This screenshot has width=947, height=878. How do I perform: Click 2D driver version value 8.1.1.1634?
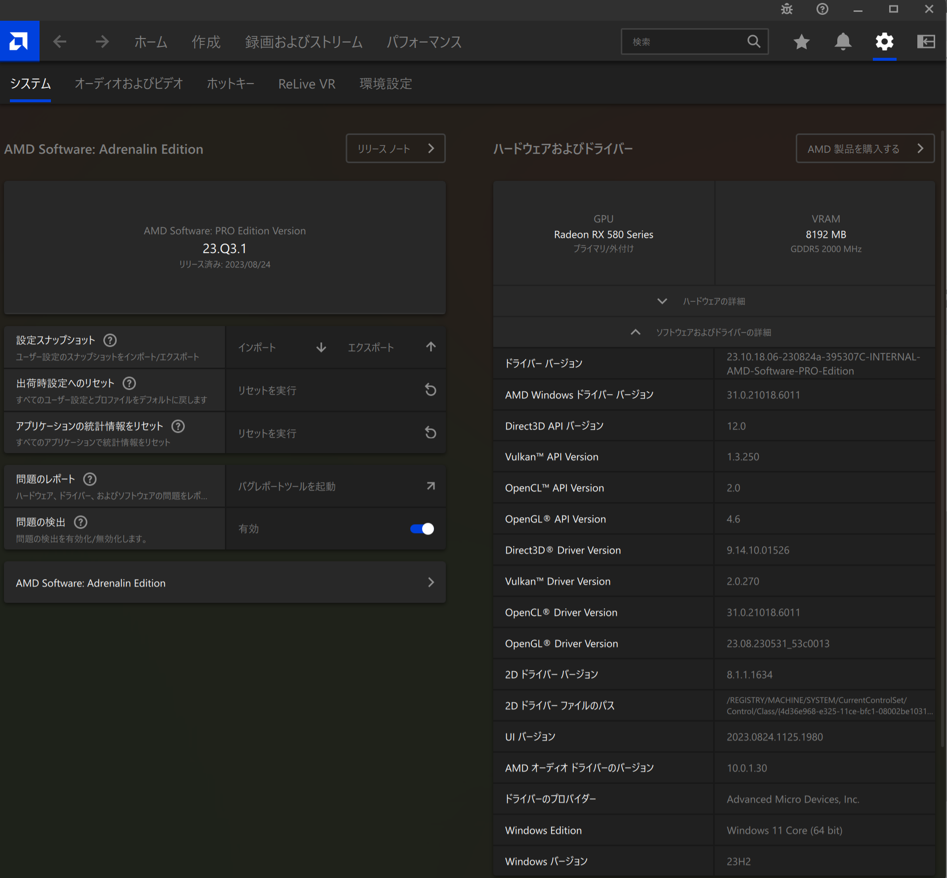coord(749,674)
